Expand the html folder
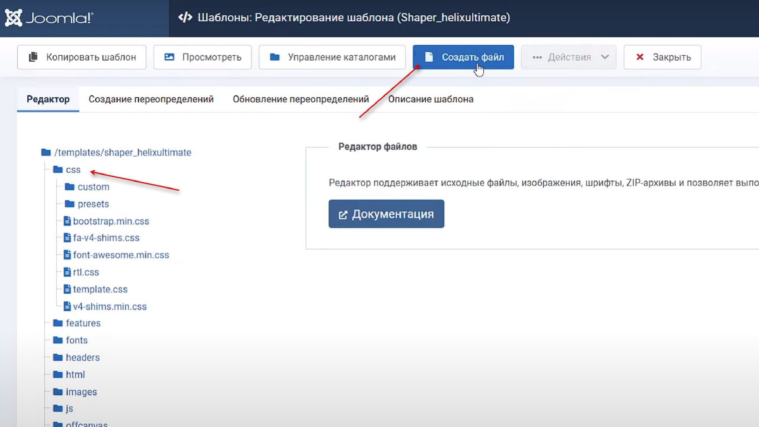 pyautogui.click(x=75, y=375)
